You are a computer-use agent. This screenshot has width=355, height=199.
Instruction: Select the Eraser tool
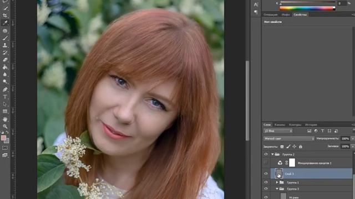click(5, 60)
